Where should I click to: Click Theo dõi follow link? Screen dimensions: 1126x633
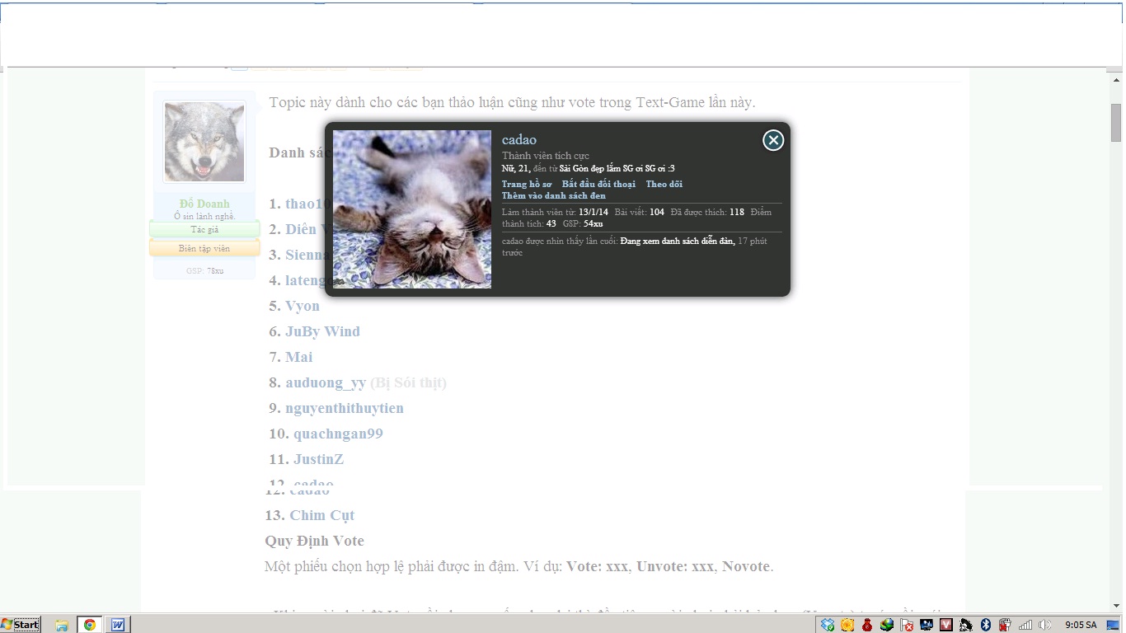[664, 184]
